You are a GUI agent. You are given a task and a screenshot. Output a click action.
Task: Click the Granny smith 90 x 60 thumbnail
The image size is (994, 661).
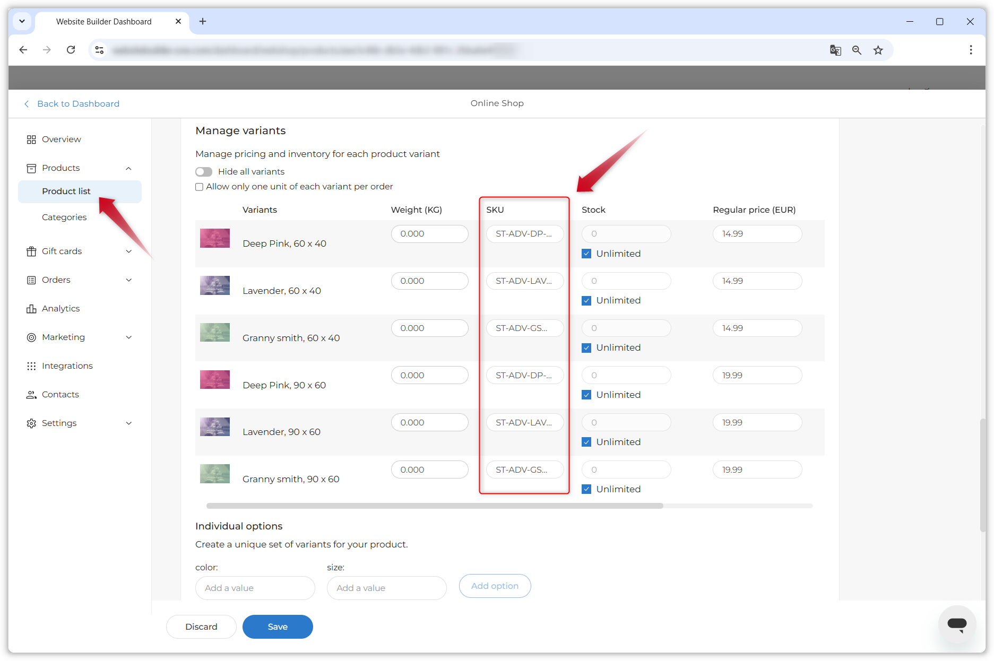tap(215, 474)
